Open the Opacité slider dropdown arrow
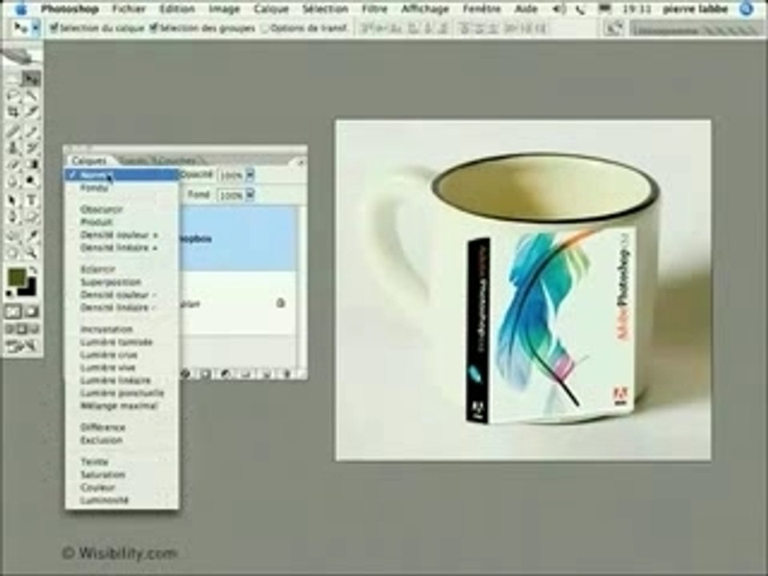This screenshot has width=768, height=576. [x=250, y=175]
